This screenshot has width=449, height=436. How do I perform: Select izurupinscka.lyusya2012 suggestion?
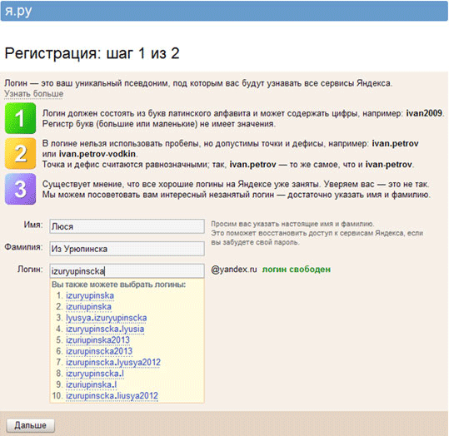click(113, 363)
